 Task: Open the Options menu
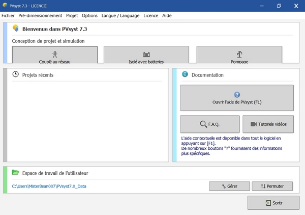click(89, 16)
